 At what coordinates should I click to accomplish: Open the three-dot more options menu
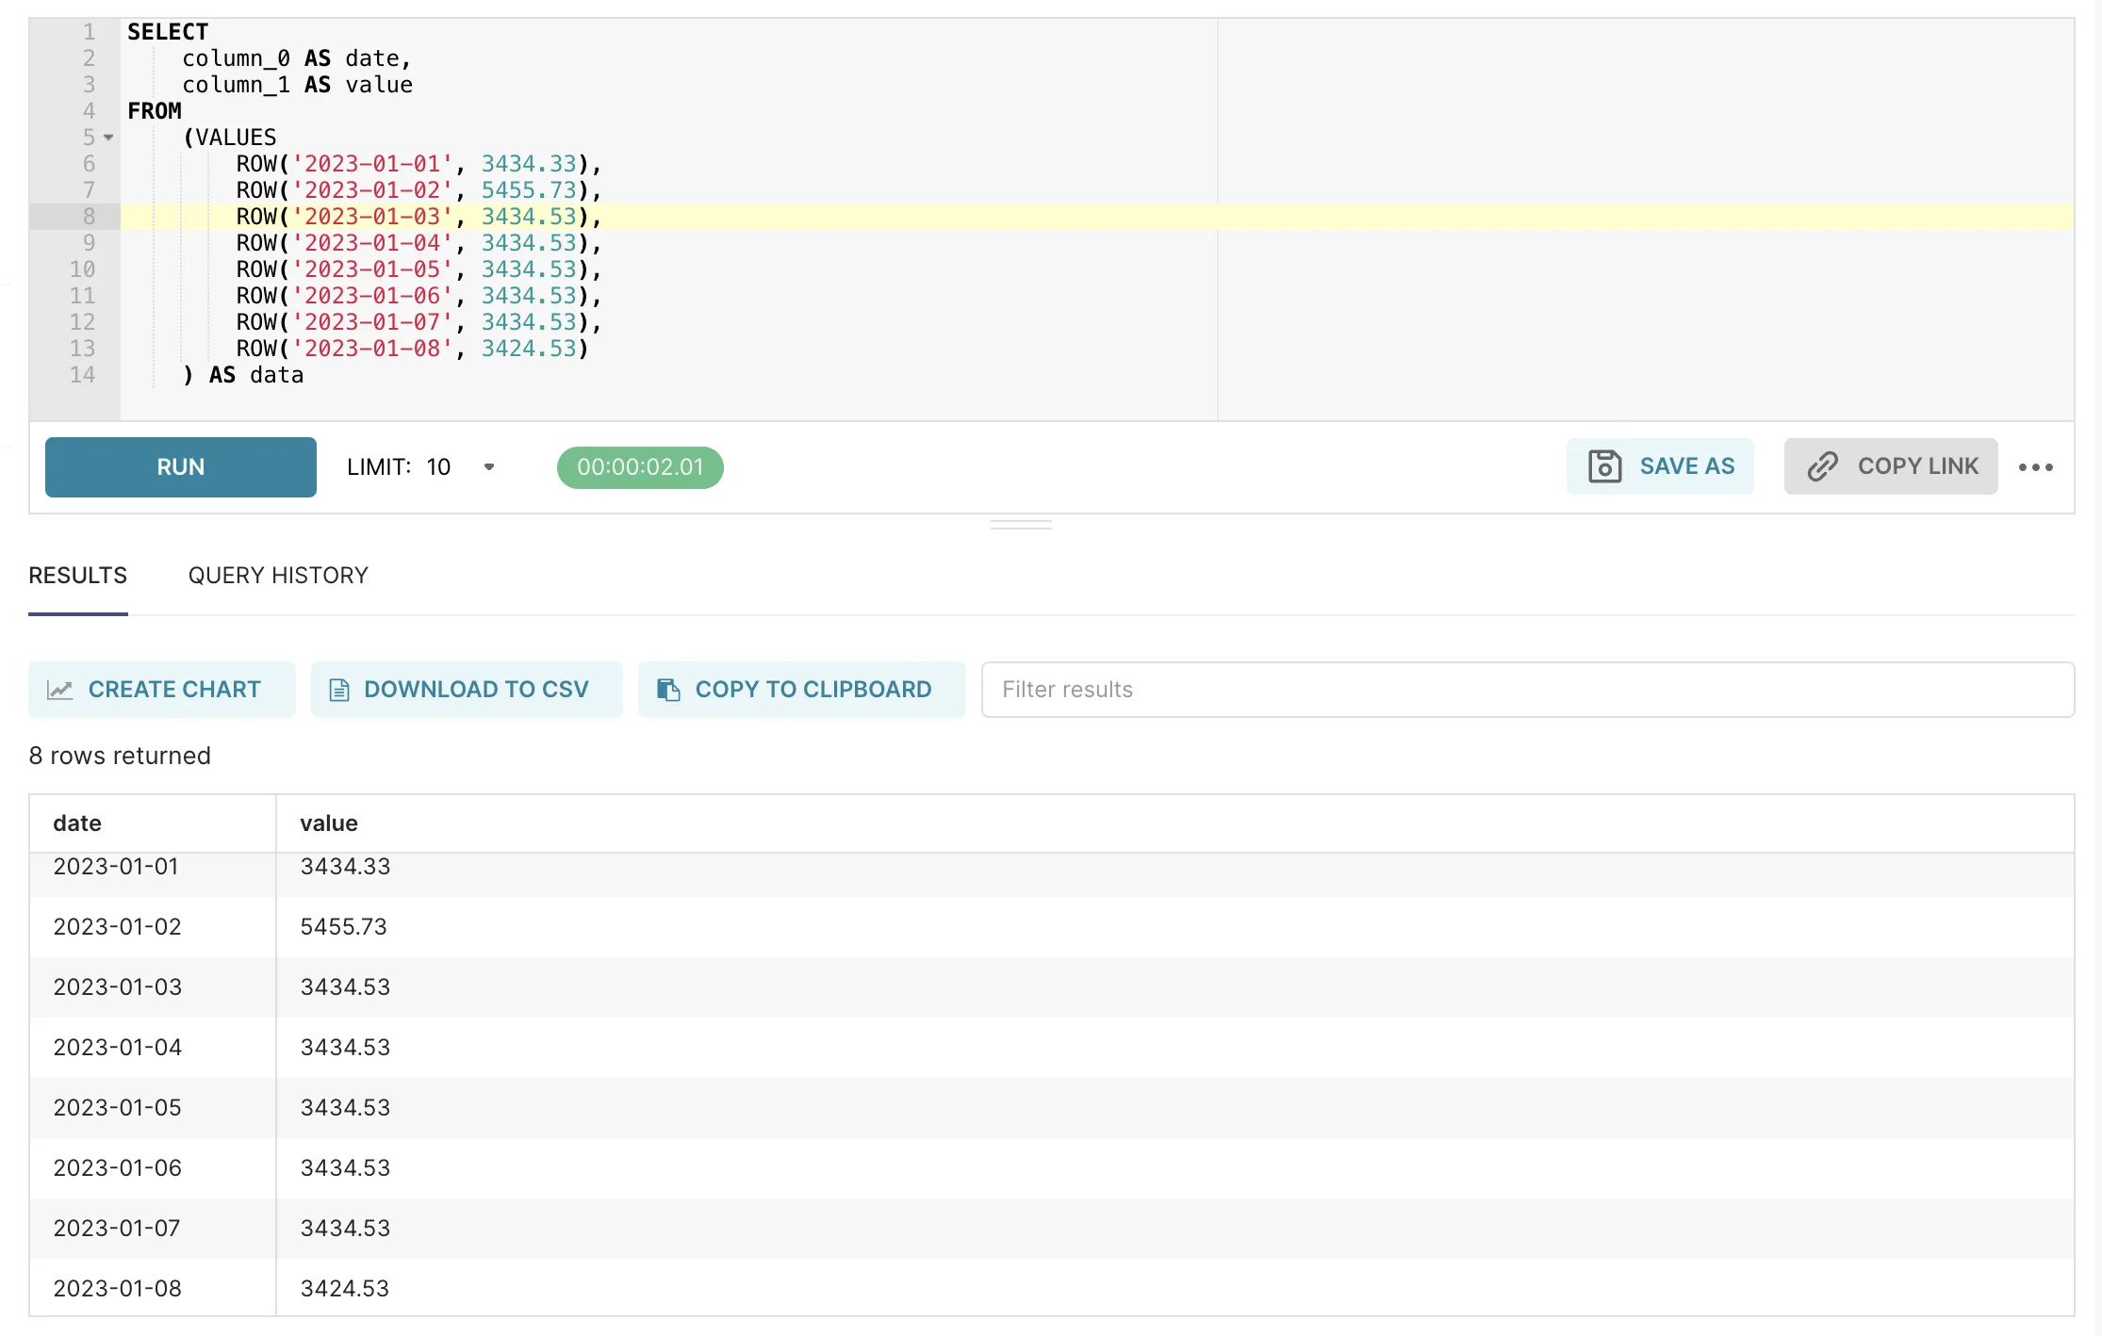click(2035, 467)
